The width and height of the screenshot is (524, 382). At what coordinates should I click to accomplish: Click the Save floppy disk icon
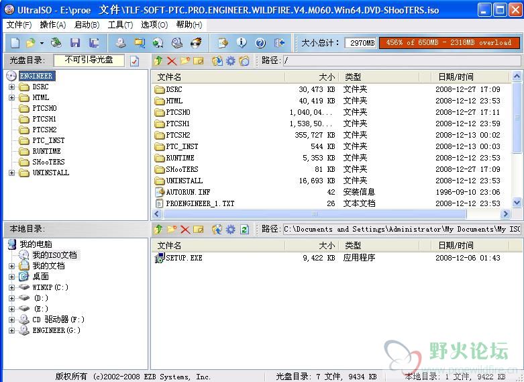pos(75,43)
